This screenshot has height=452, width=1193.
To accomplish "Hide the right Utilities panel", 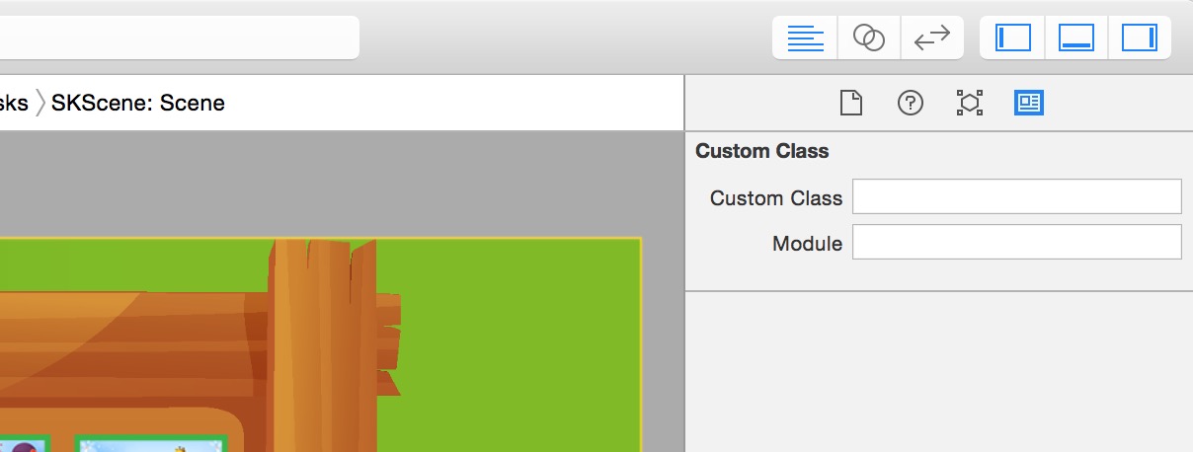I will click(x=1139, y=38).
